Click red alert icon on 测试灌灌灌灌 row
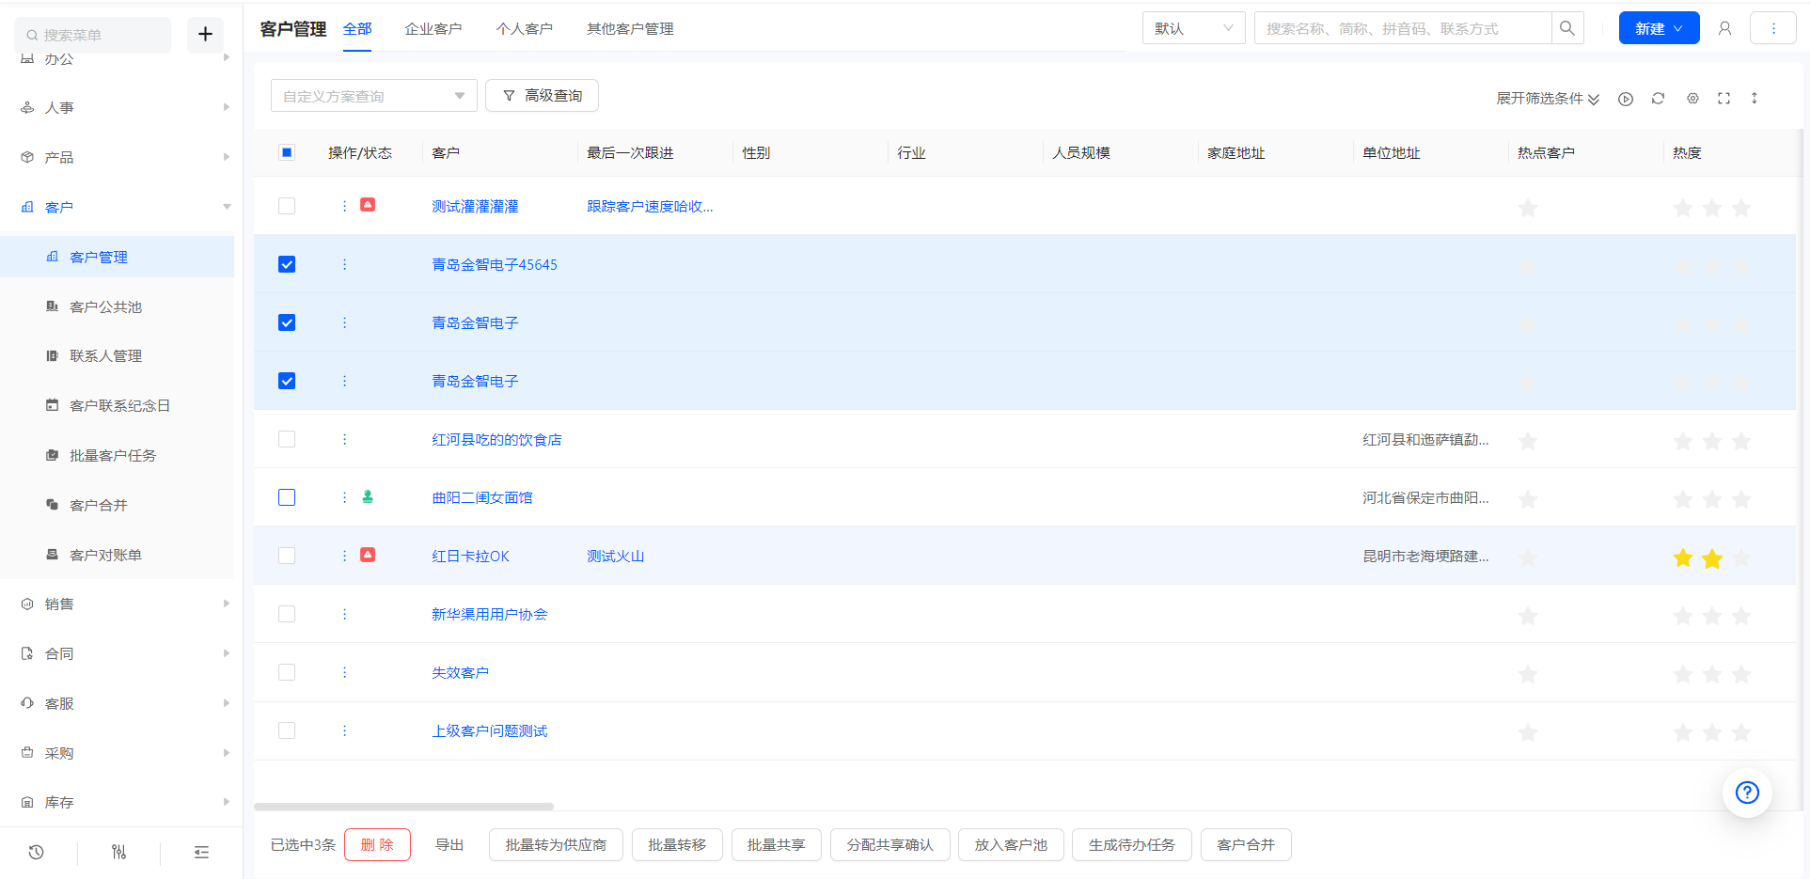Image resolution: width=1810 pixels, height=879 pixels. click(368, 204)
